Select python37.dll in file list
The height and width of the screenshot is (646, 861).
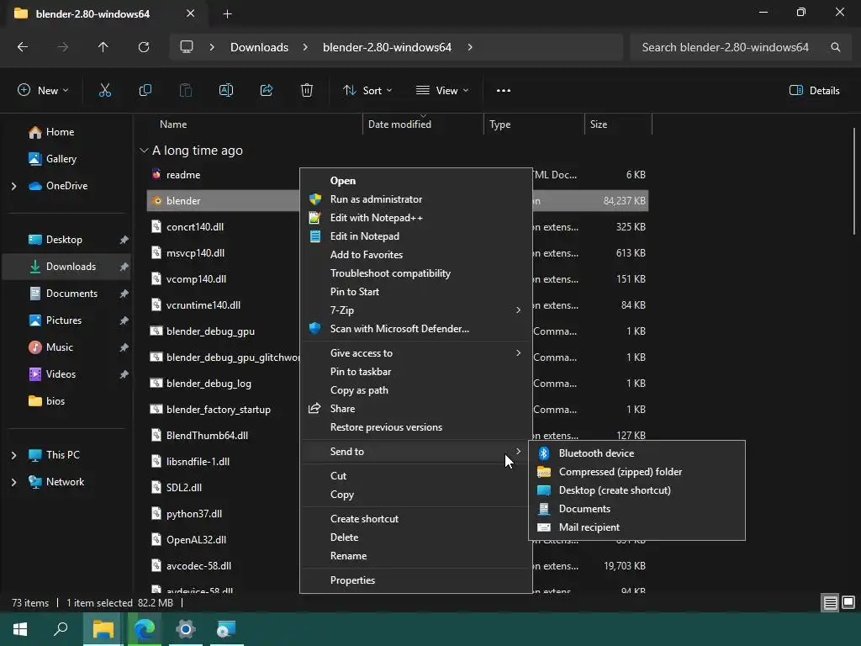[x=194, y=514]
